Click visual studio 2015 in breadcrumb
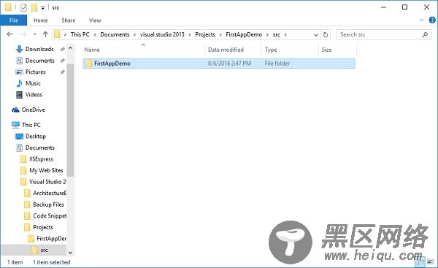 click(x=162, y=34)
